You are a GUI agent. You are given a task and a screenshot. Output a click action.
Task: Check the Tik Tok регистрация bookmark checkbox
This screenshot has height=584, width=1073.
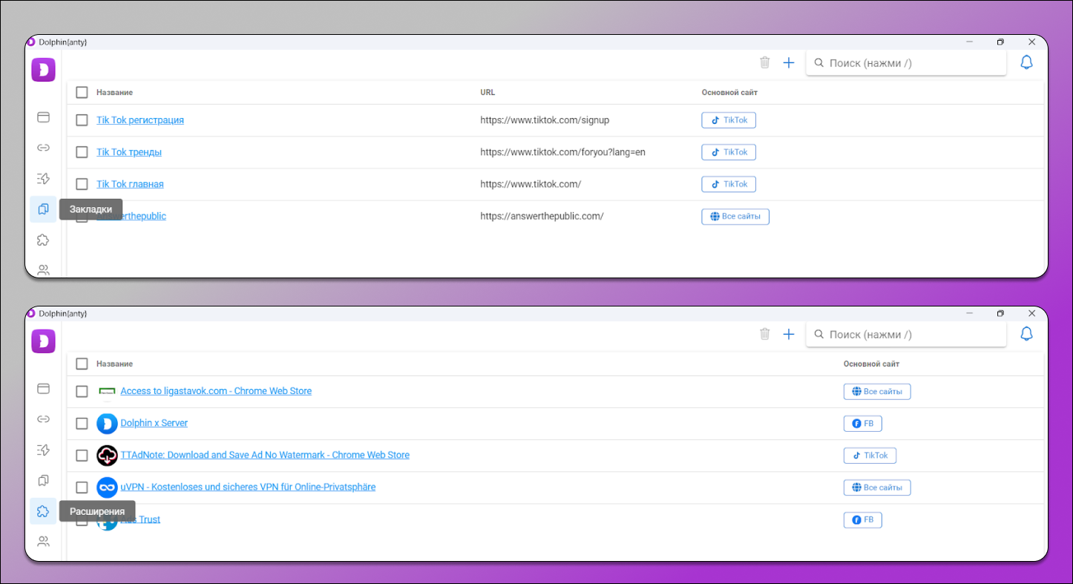coord(82,120)
